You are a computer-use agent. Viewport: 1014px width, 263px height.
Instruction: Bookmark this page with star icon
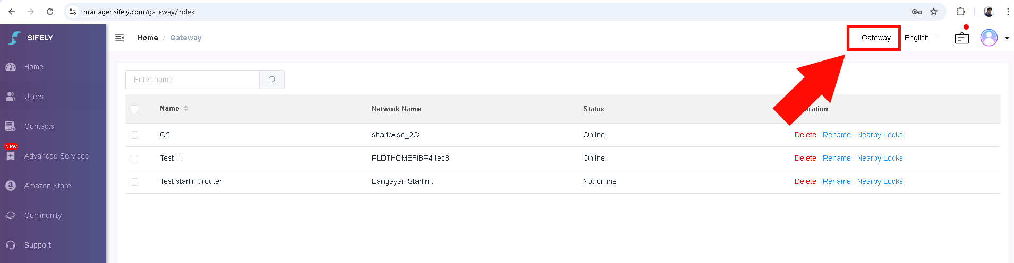tap(934, 12)
